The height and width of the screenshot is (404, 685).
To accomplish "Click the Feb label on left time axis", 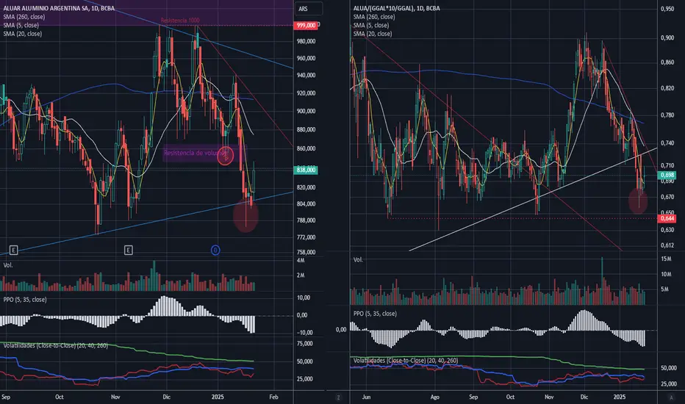I will [x=273, y=397].
